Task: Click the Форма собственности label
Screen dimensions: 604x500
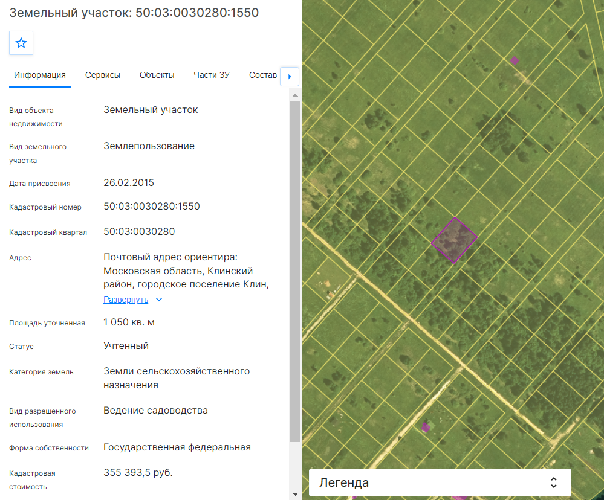Action: tap(49, 448)
